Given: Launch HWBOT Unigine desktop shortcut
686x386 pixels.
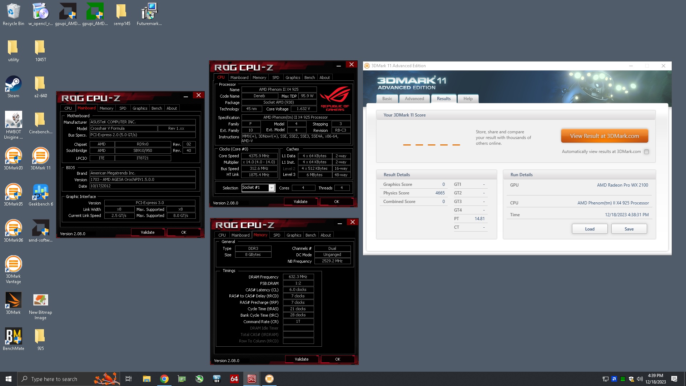Looking at the screenshot, I should 13,125.
